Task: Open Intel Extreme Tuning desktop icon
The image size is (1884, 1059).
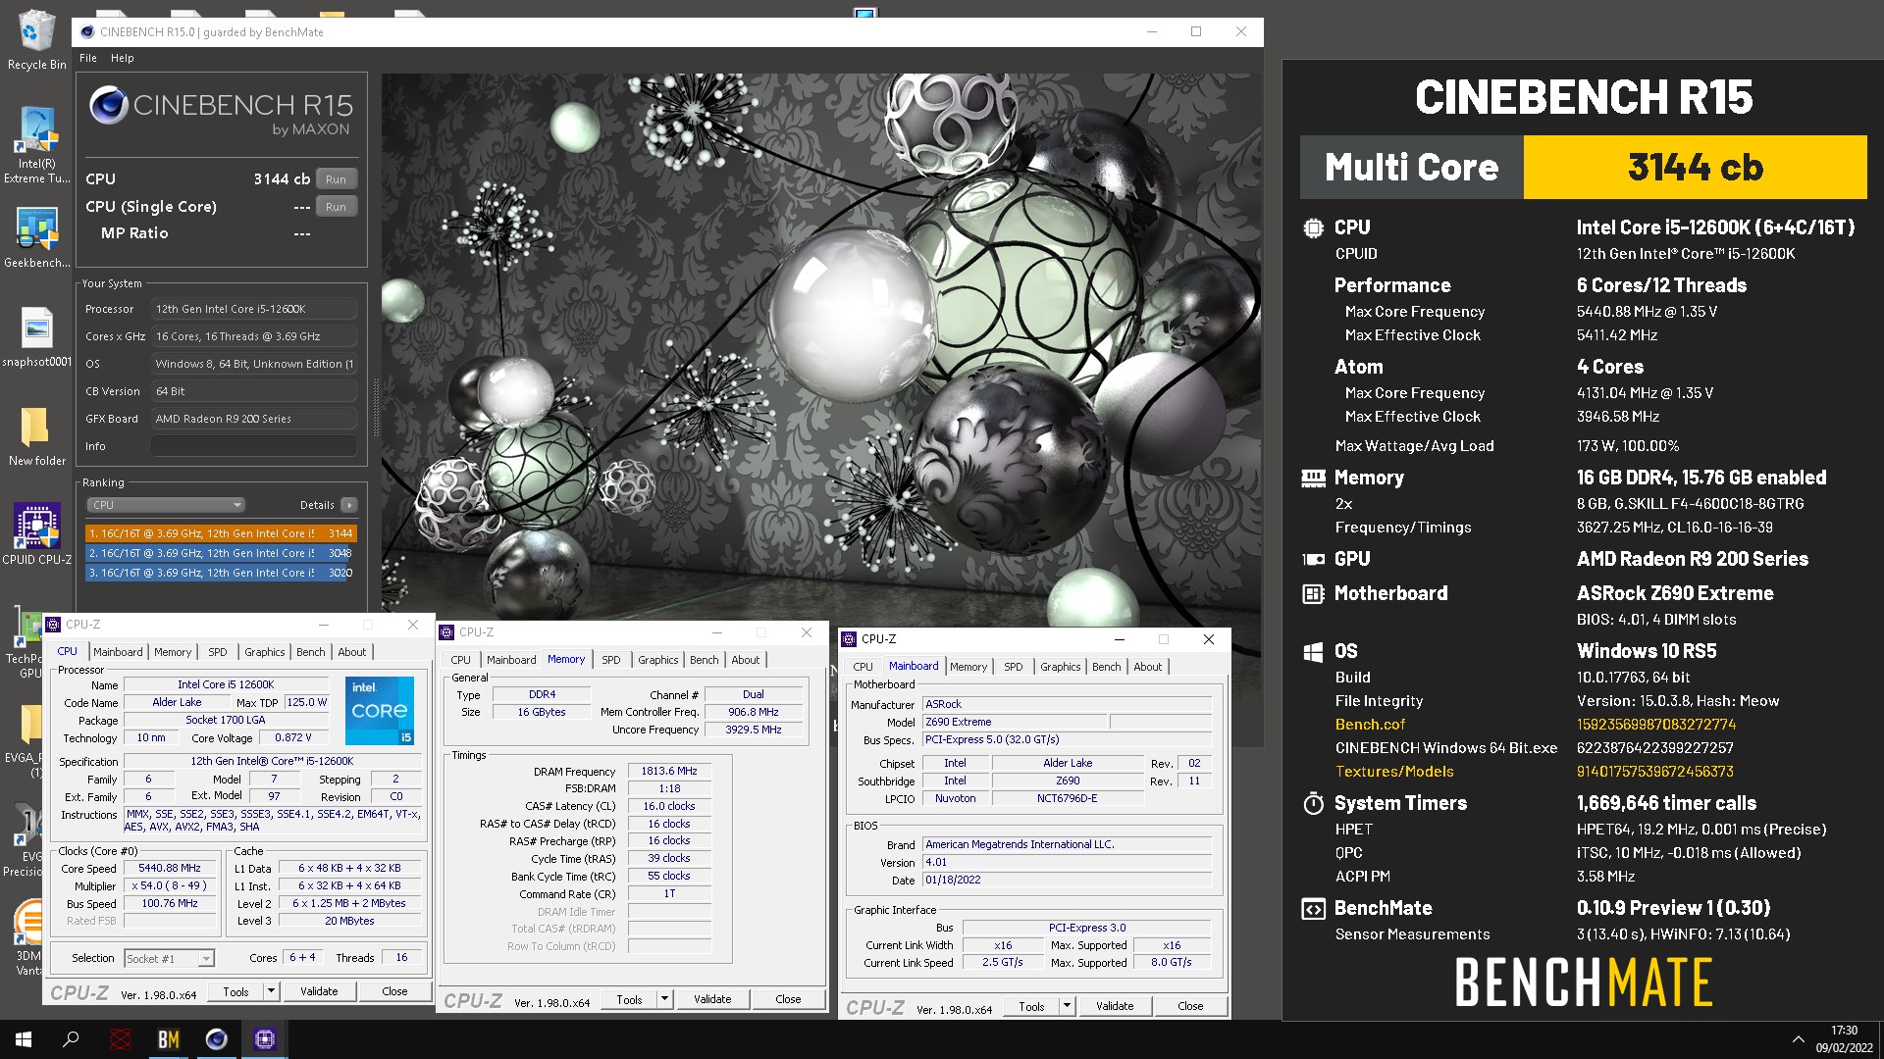Action: coord(36,145)
